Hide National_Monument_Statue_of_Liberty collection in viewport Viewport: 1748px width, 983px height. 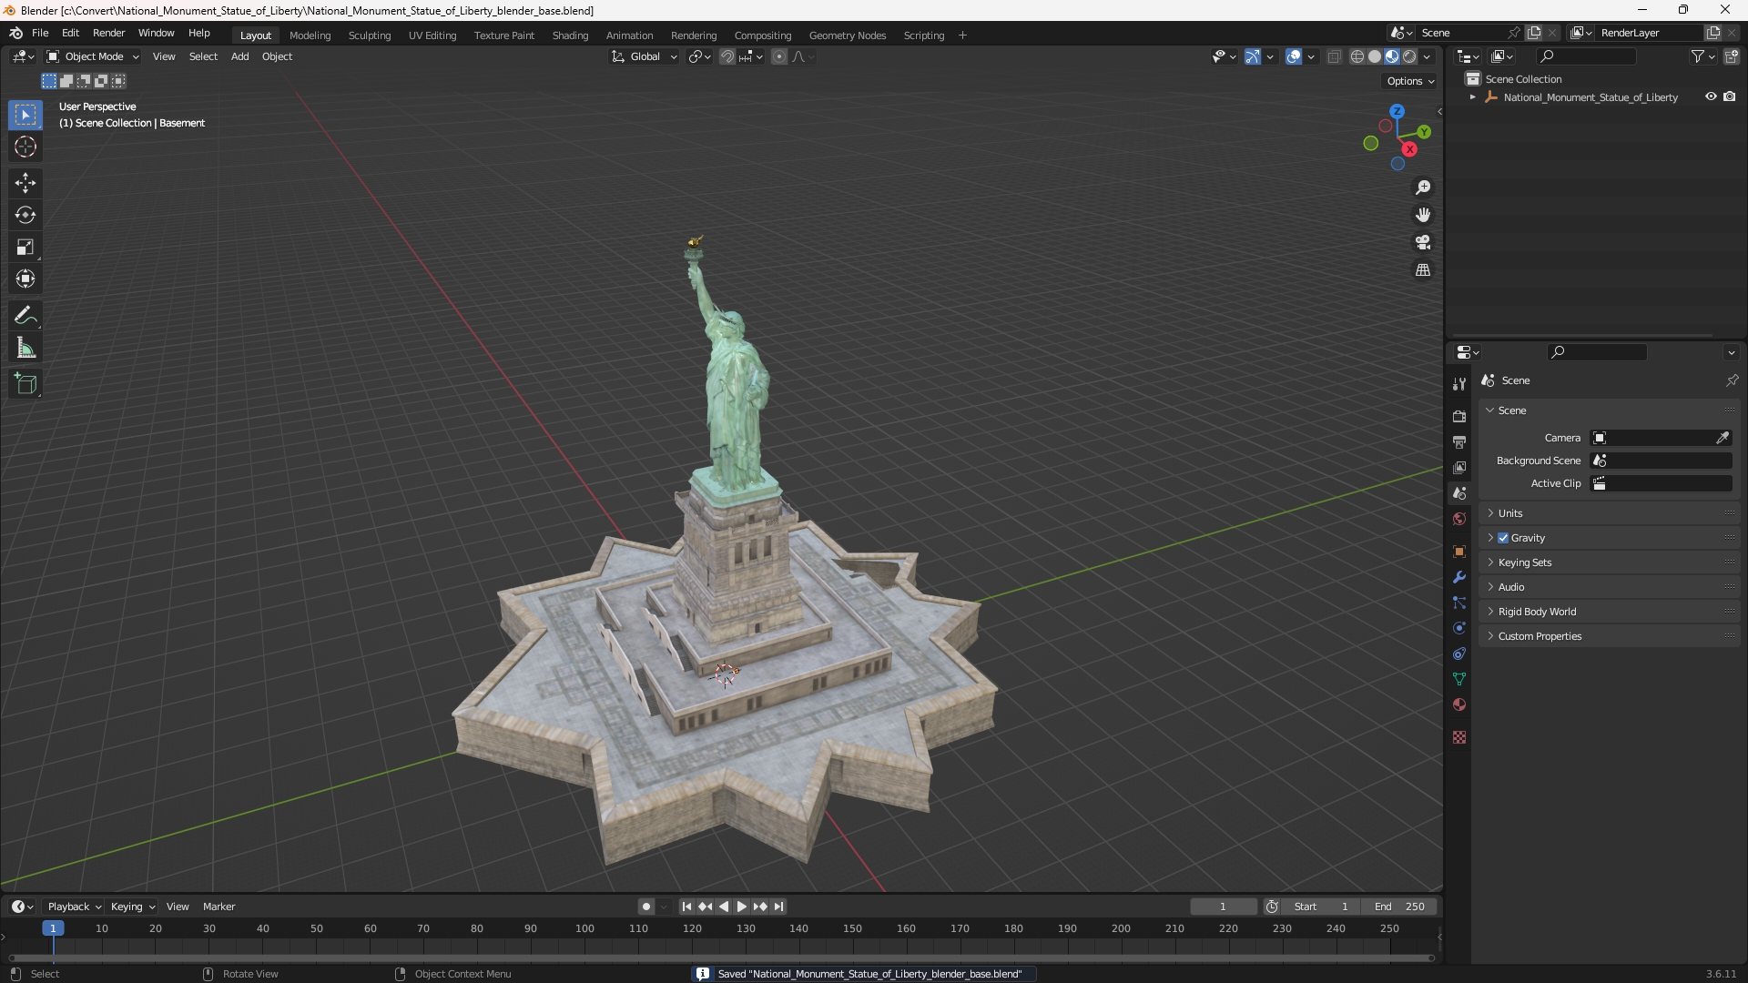click(x=1711, y=96)
